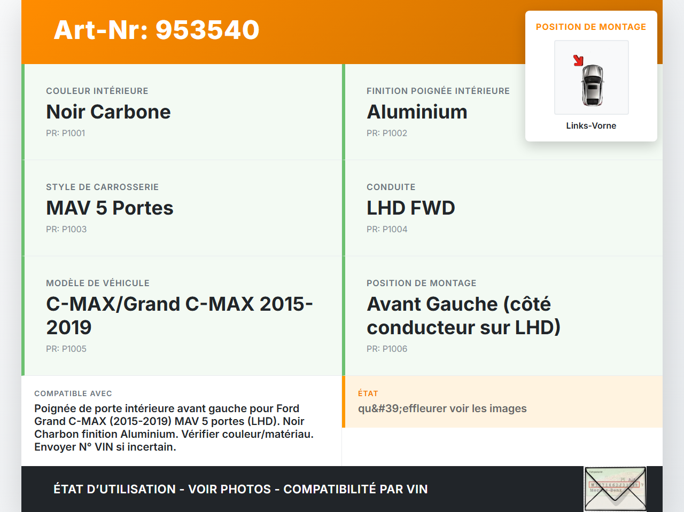Click the red arrow on the car diagram

[578, 60]
